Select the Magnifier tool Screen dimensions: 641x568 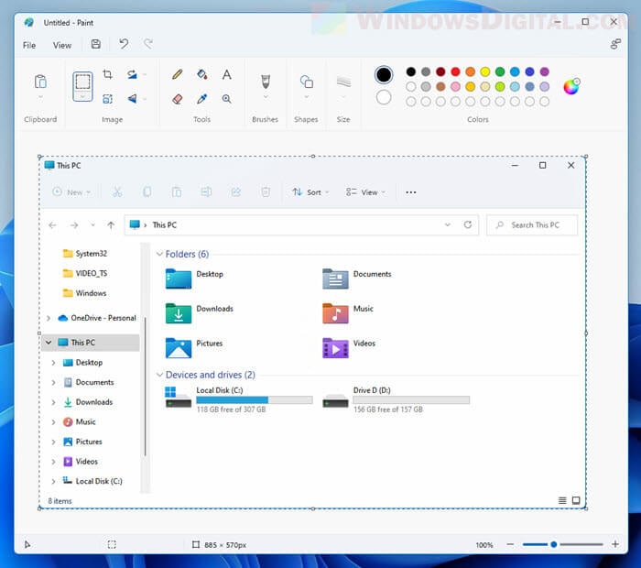point(226,99)
